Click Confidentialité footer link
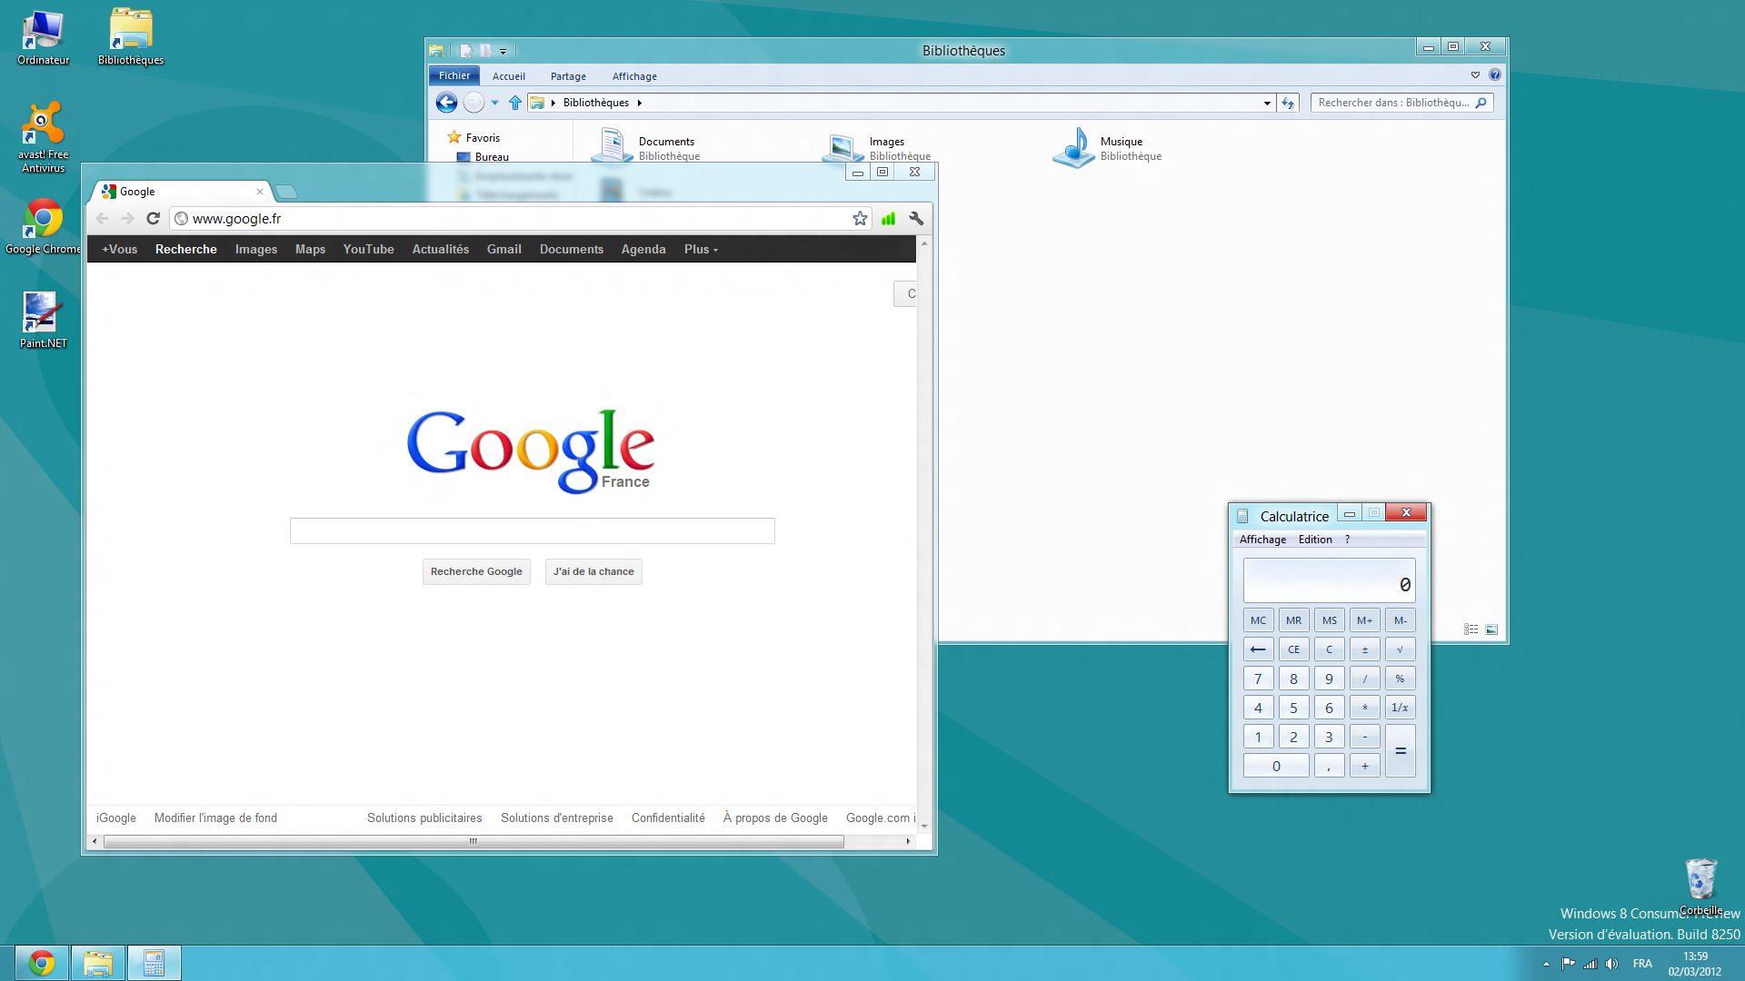This screenshot has height=981, width=1745. tap(668, 817)
